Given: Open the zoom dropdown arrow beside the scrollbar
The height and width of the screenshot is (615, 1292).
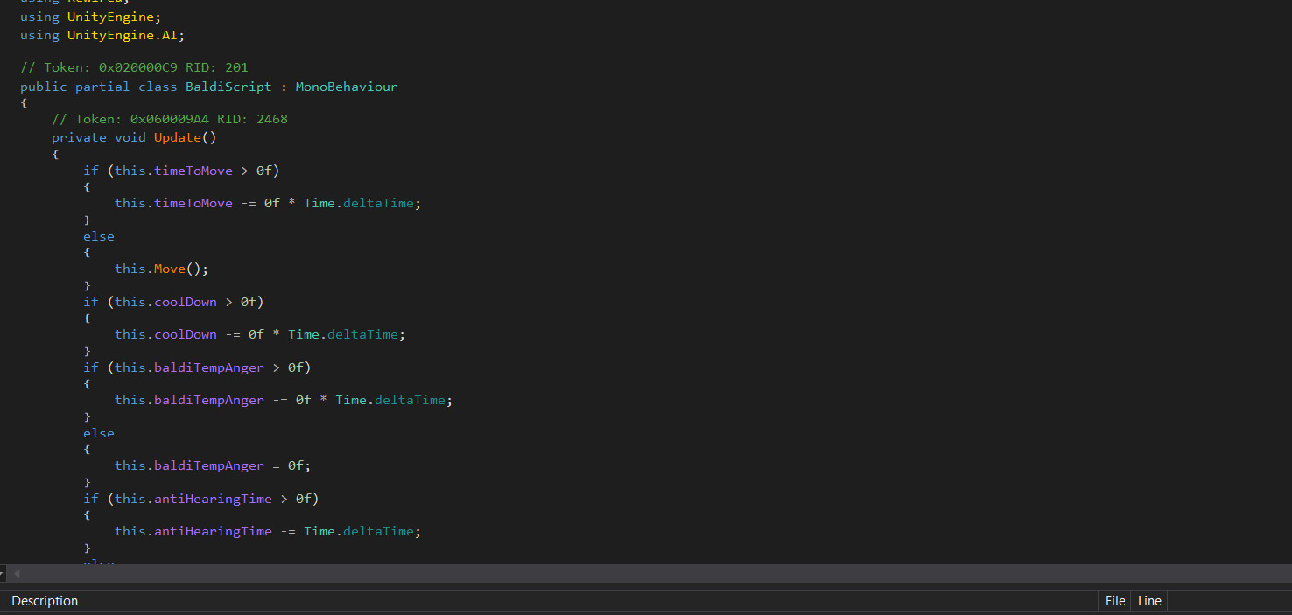Looking at the screenshot, I should [3, 574].
